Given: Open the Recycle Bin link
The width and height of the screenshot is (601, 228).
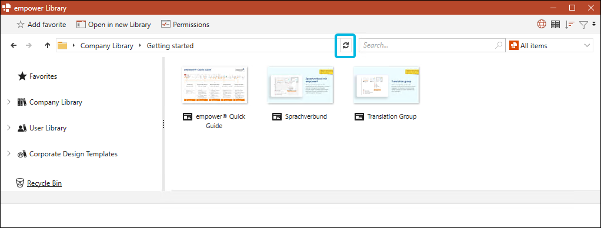Looking at the screenshot, I should 45,183.
